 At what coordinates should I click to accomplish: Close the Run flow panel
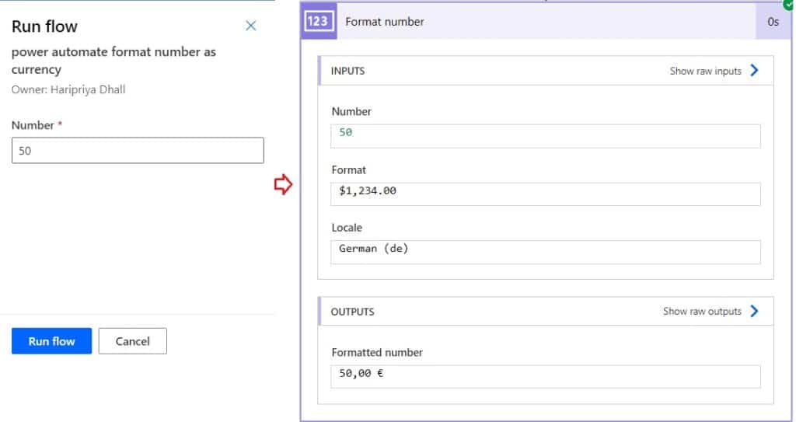(x=251, y=26)
